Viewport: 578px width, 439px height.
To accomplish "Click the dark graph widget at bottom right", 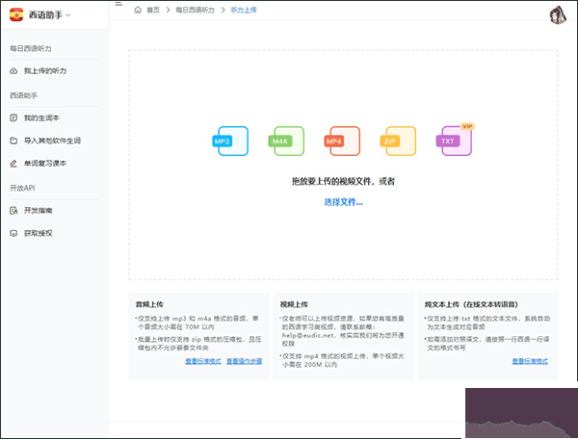I will pyautogui.click(x=521, y=413).
